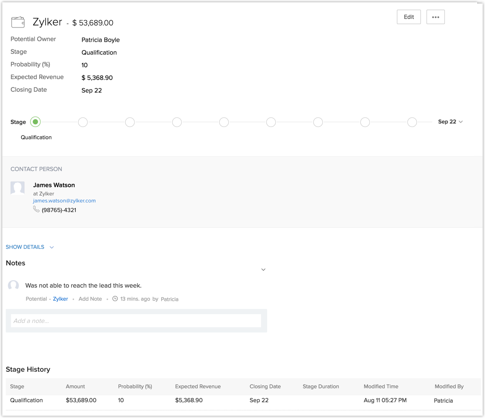Click the wallet icon beside Zylker title
Viewport: 485px width, 418px height.
click(18, 22)
